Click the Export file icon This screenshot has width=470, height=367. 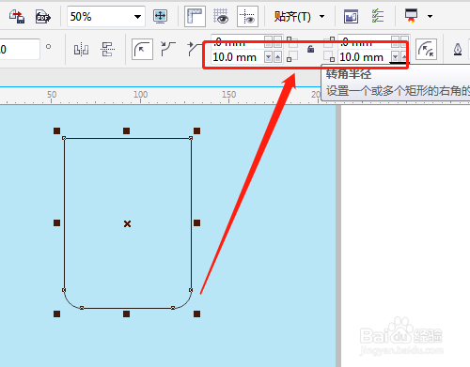[17, 16]
